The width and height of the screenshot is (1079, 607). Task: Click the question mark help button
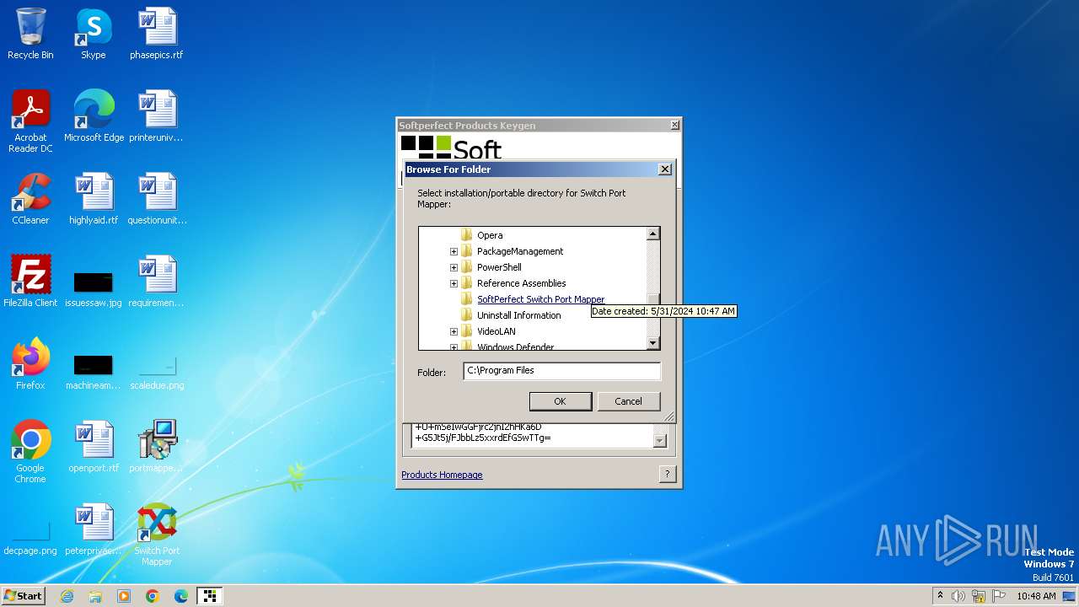pos(667,475)
